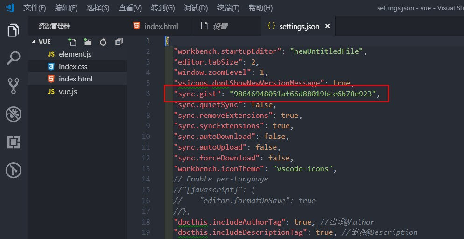Open the 文件(F) menu
Image resolution: width=464 pixels, height=239 pixels.
pyautogui.click(x=35, y=8)
